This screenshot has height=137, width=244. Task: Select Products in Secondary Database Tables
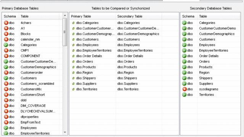(x=206, y=67)
